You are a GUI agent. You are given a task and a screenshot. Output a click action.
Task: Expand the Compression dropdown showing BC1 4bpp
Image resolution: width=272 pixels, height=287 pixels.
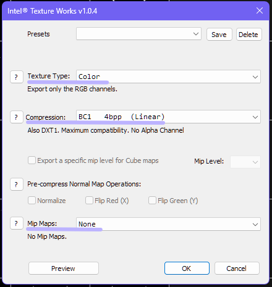[168, 117]
